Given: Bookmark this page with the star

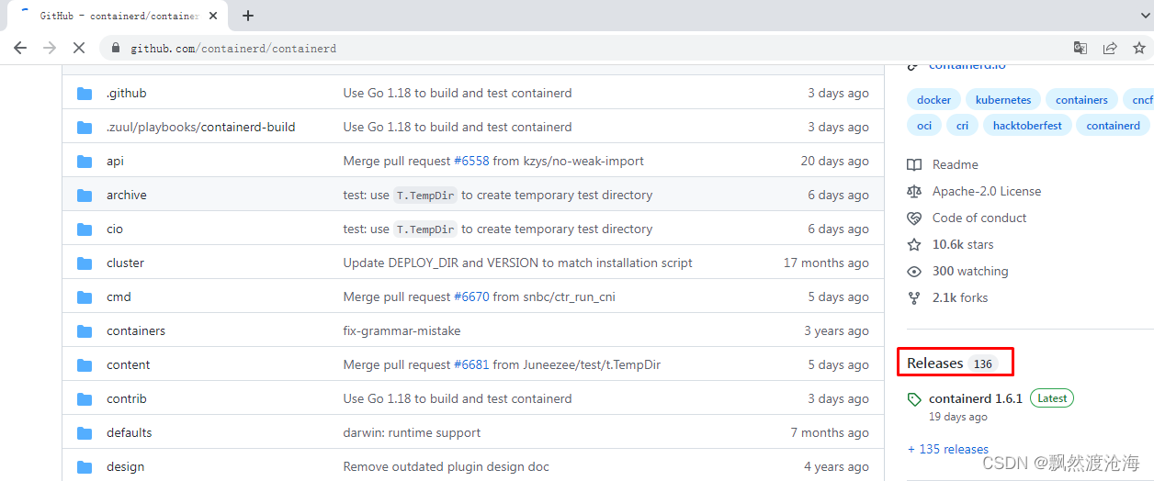Looking at the screenshot, I should click(1139, 48).
